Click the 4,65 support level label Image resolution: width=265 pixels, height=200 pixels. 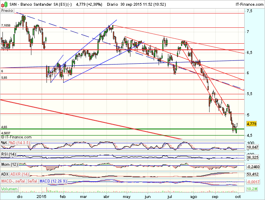[x=4, y=127]
